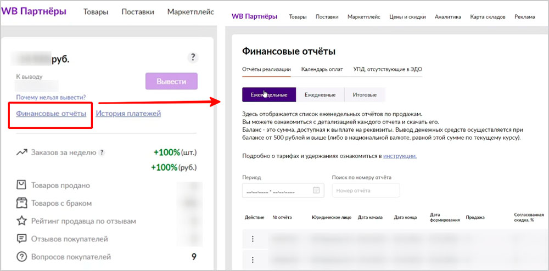Open the calendar icon in Период field
This screenshot has height=271, width=549.
[x=316, y=190]
